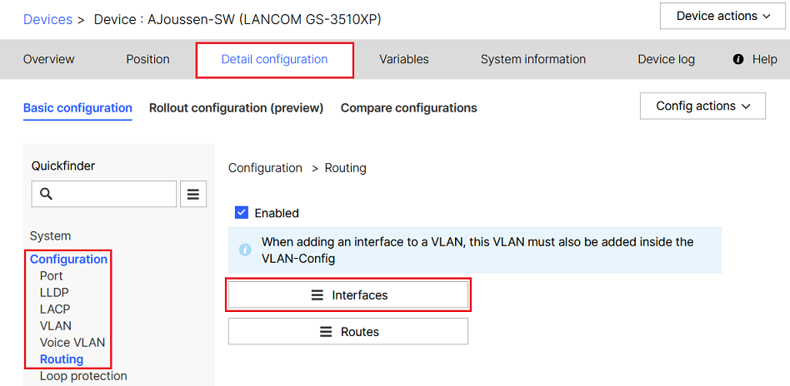This screenshot has width=790, height=386.
Task: Click the Help info icon
Action: [x=738, y=60]
